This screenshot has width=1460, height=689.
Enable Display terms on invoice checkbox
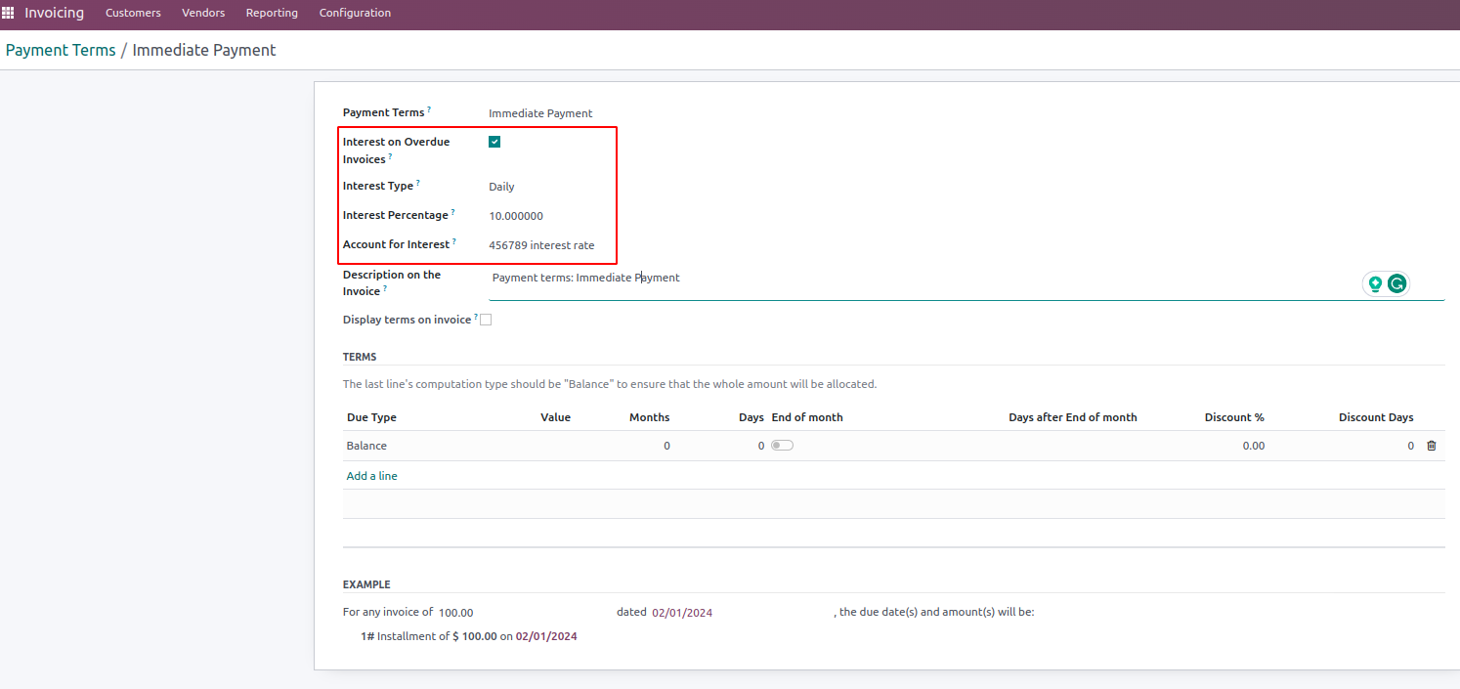pyautogui.click(x=486, y=320)
